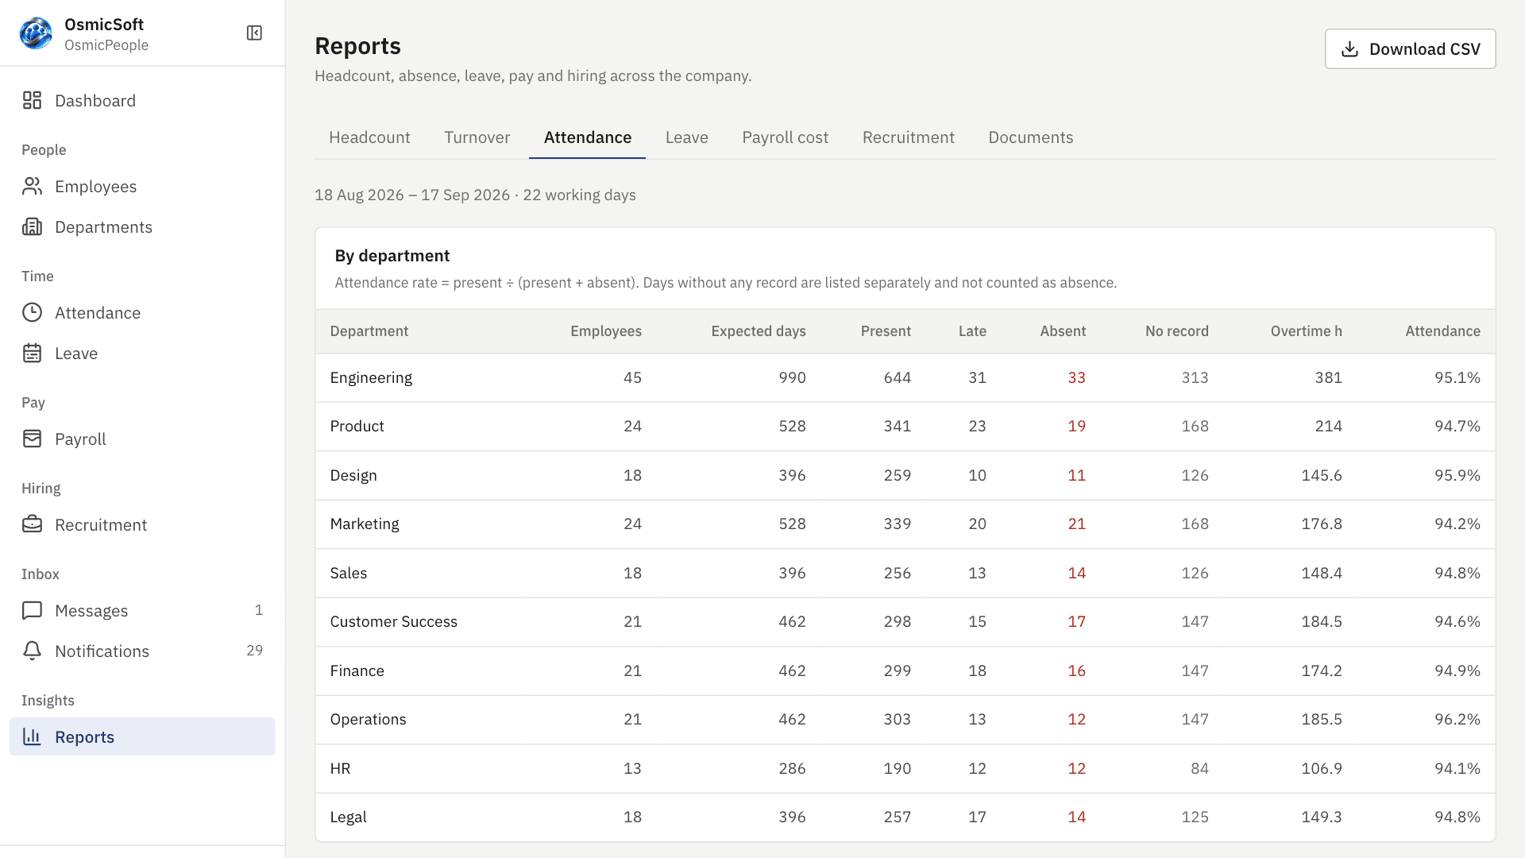Image resolution: width=1525 pixels, height=858 pixels.
Task: Open the Dashboard page
Action: pos(142,101)
